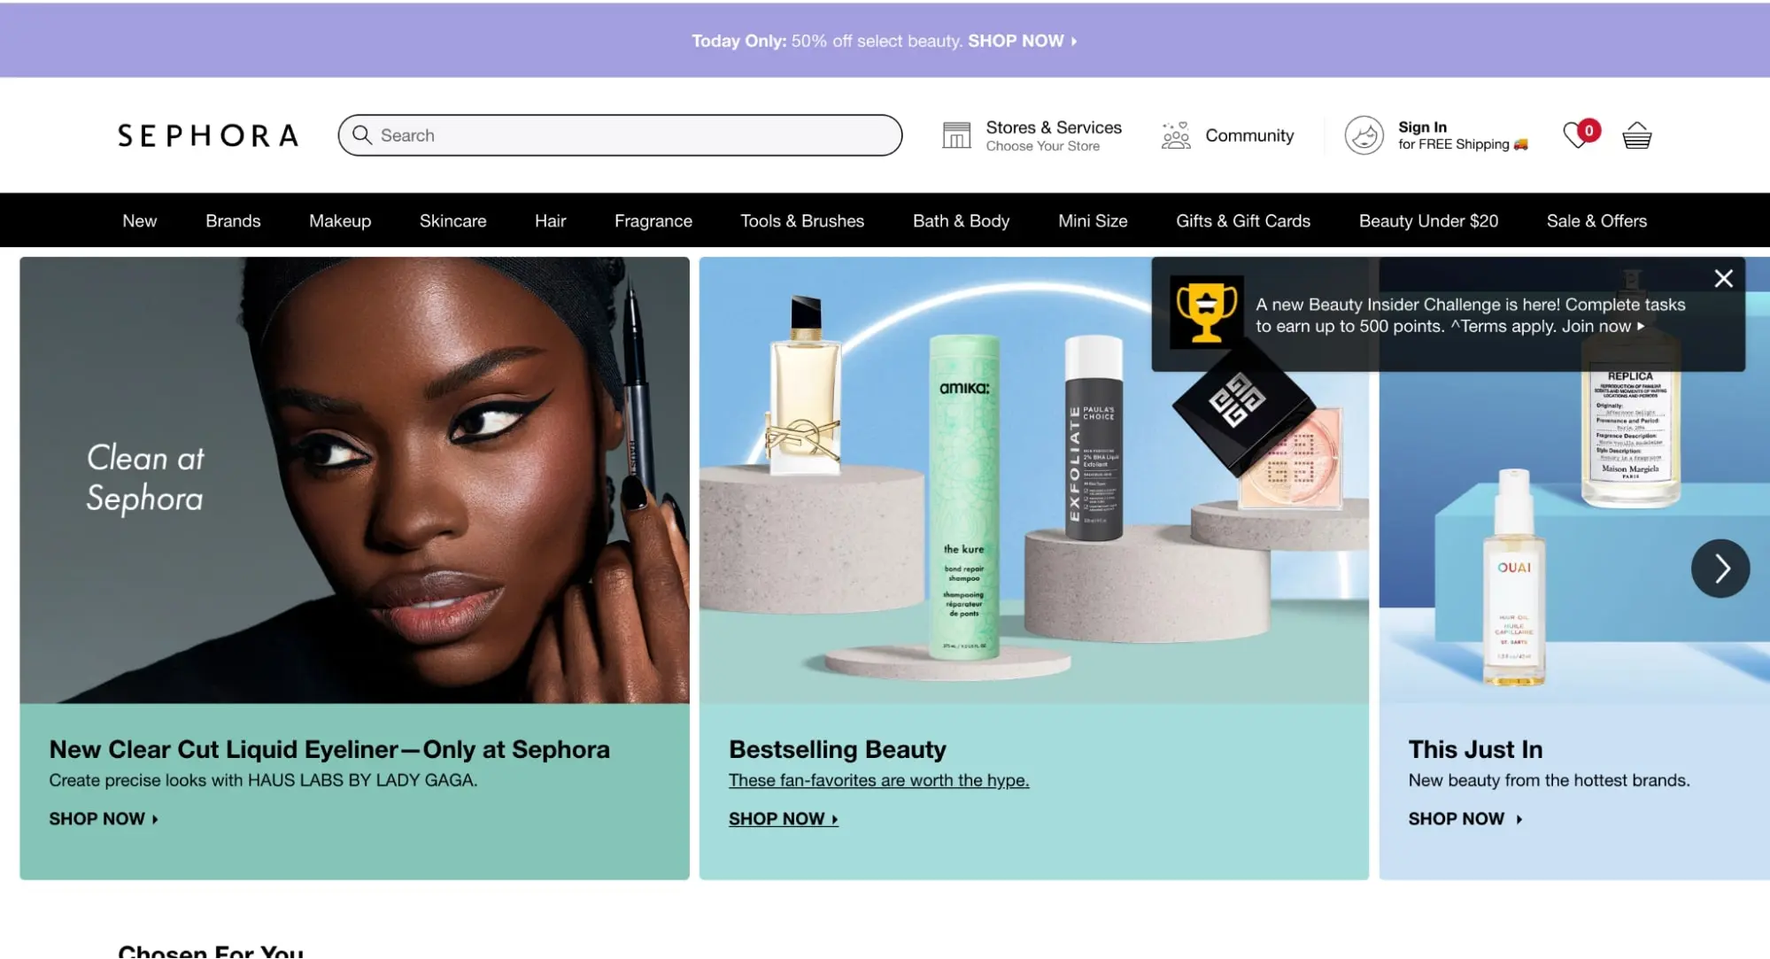Screen dimensions: 1770x959
Task: Open the Brands menu
Action: click(x=233, y=220)
